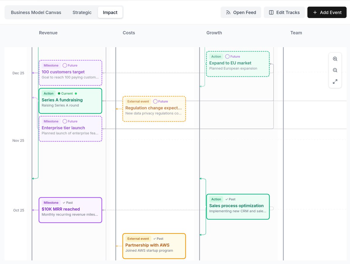350x264 pixels.
Task: Click the 'Planned launch of enterprise' description
Action: tap(70, 133)
